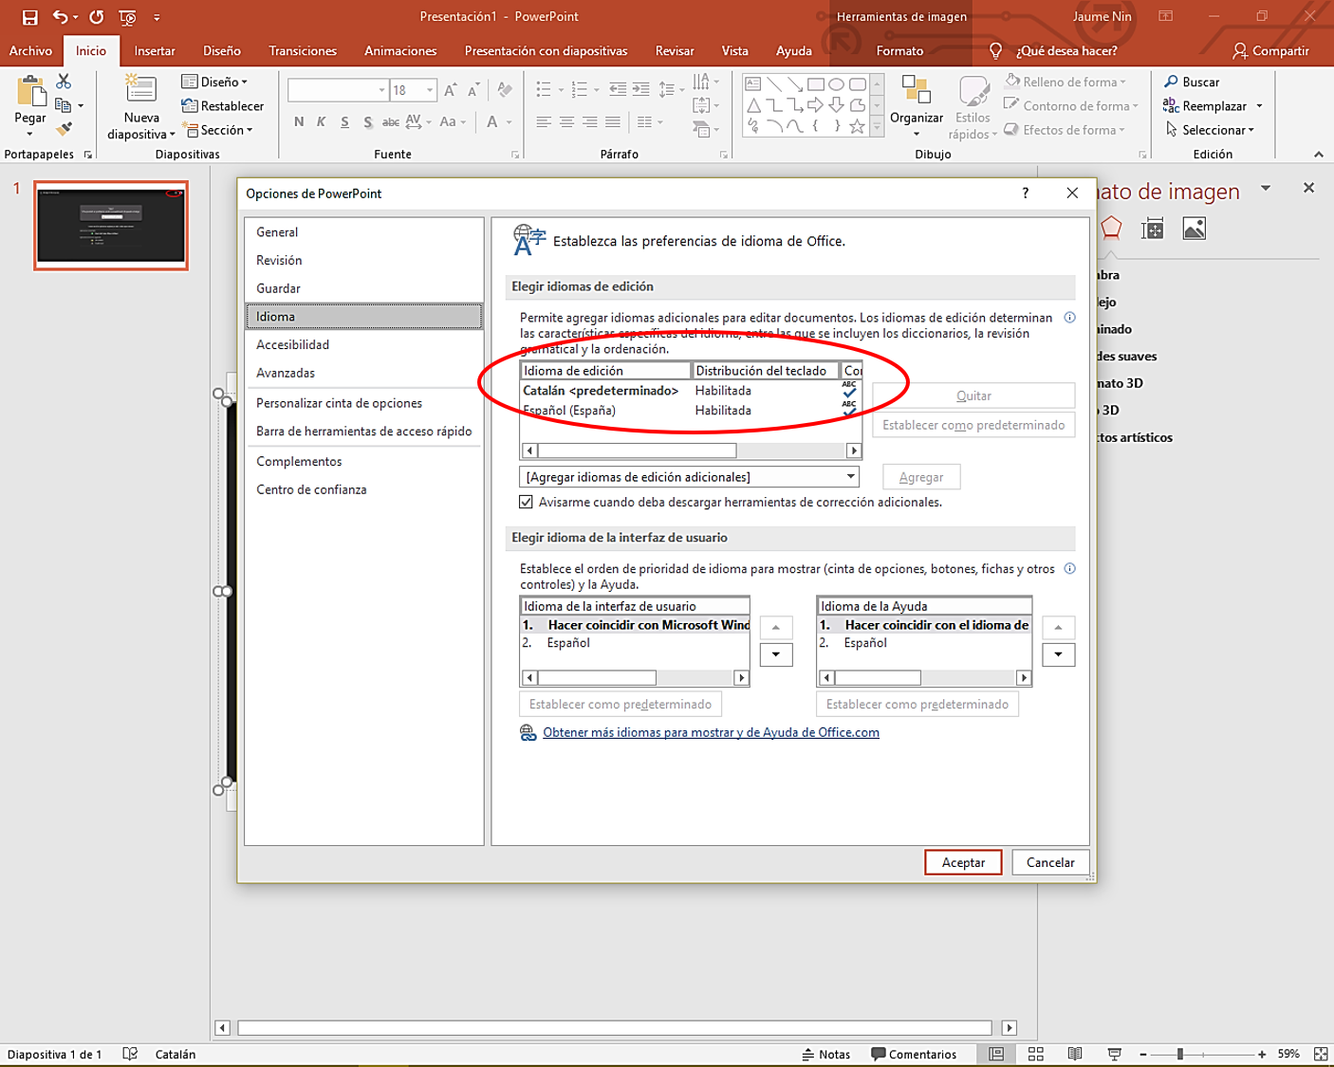Undo the last action
Image resolution: width=1334 pixels, height=1067 pixels.
pyautogui.click(x=61, y=17)
